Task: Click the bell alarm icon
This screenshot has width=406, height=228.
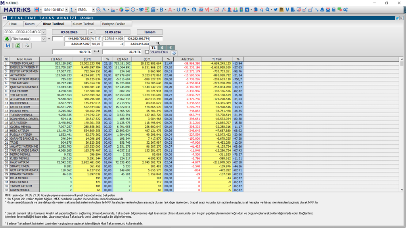Action: point(322,9)
